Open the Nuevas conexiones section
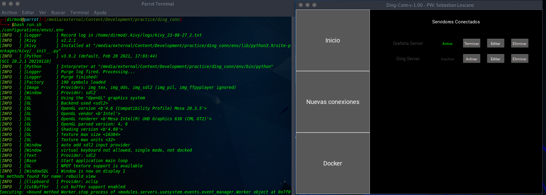546x195 pixels. 333,102
